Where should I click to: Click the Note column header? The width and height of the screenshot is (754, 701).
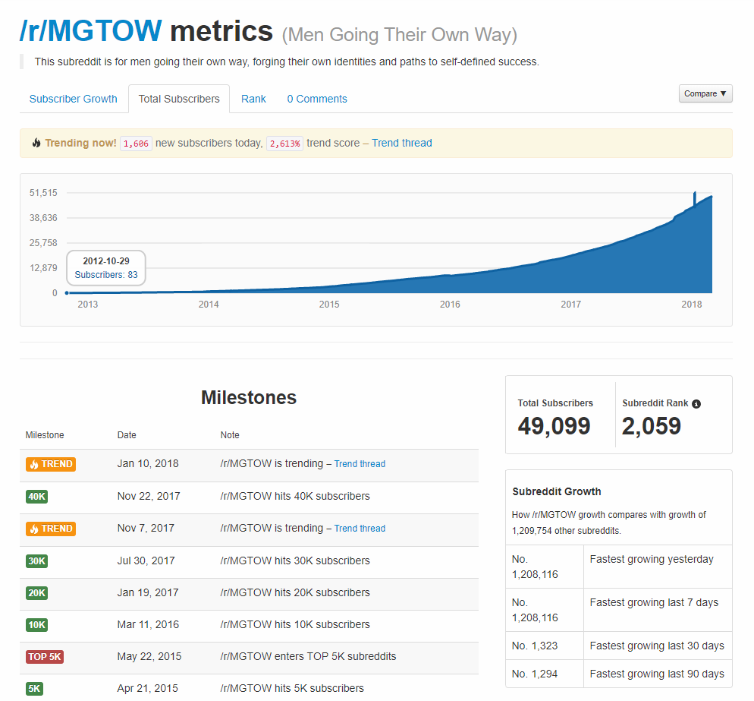(230, 435)
